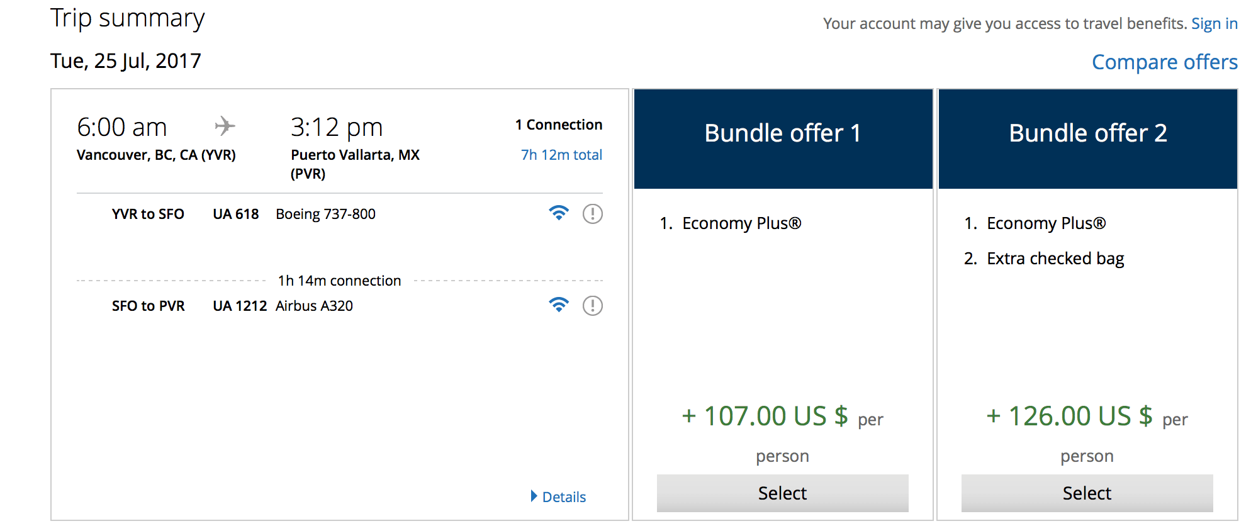Expand the flight Details disclosure triangle
Image resolution: width=1251 pixels, height=526 pixels.
click(534, 496)
